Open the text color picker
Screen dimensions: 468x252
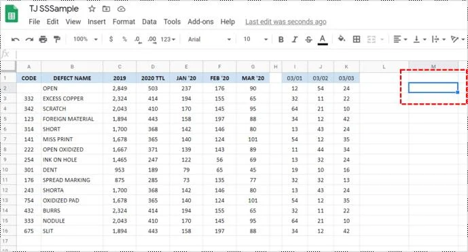tap(323, 39)
